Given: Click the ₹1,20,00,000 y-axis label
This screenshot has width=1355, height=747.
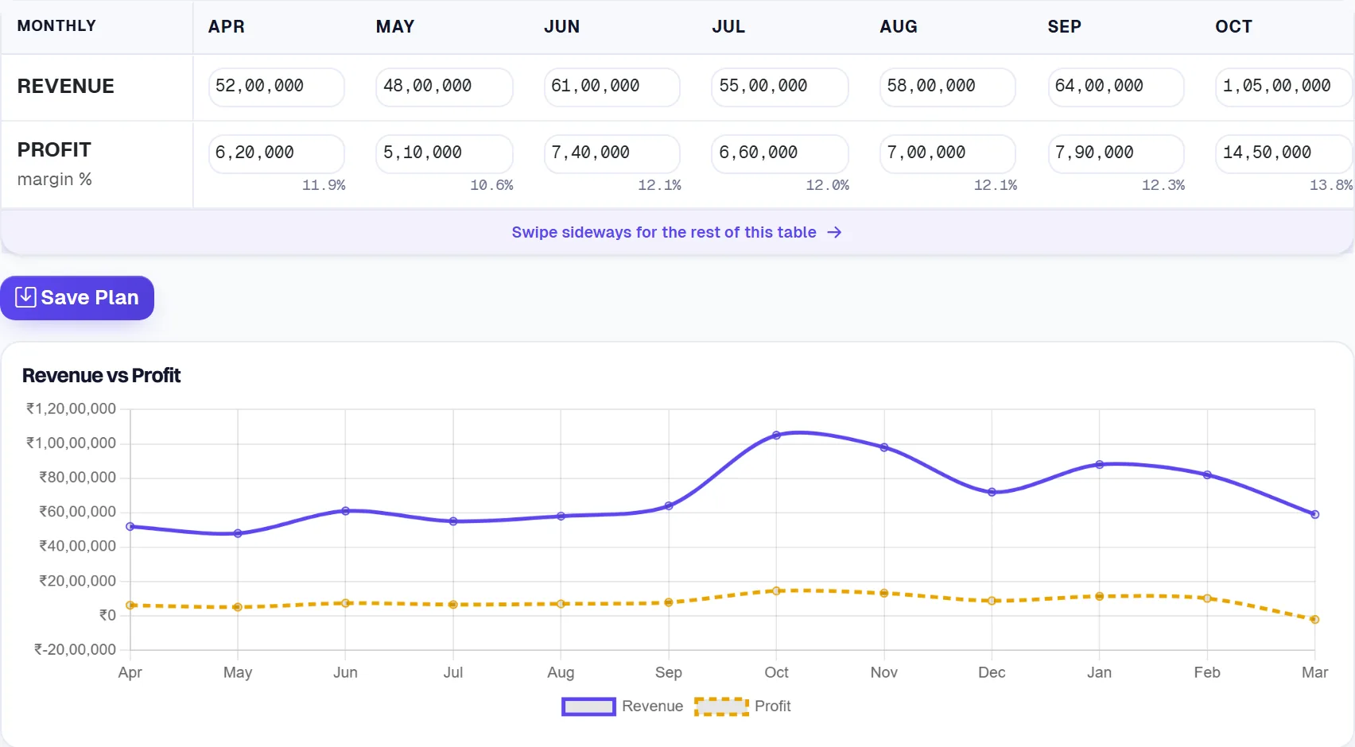Looking at the screenshot, I should pyautogui.click(x=72, y=408).
